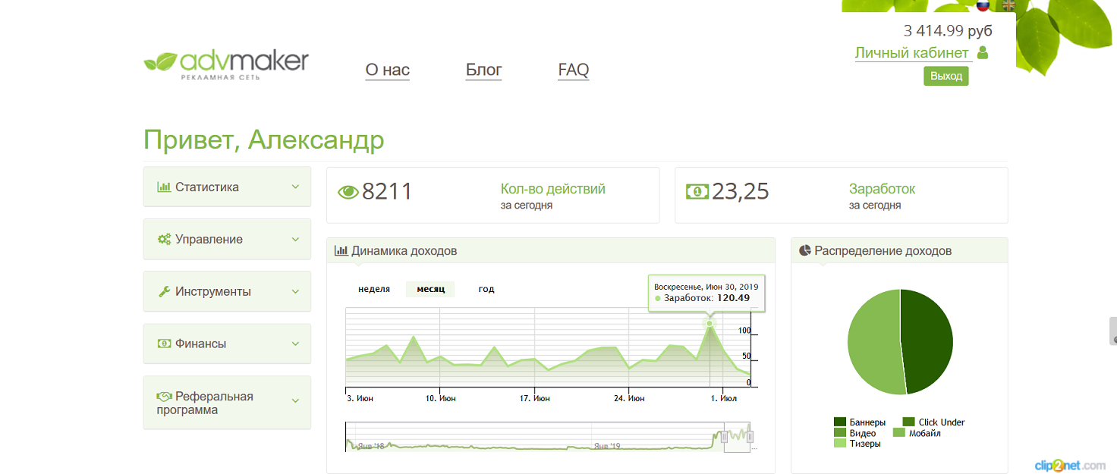Click the bar chart icon in Статистика
The width and height of the screenshot is (1117, 474).
[x=163, y=187]
